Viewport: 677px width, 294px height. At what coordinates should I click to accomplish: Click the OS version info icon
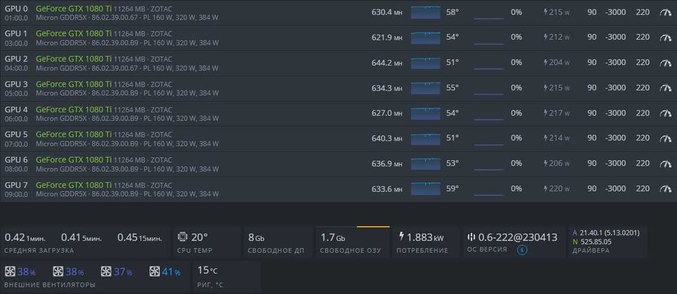click(522, 250)
